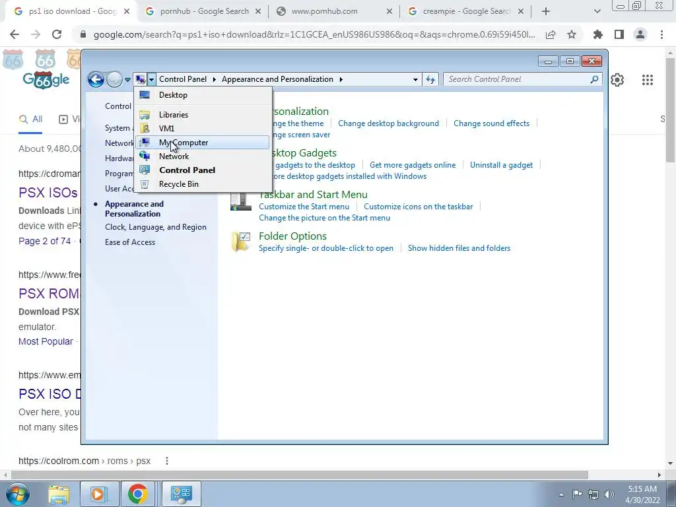Open Libraries from the location dropdown
Screen dimensions: 676x507
click(x=202, y=115)
